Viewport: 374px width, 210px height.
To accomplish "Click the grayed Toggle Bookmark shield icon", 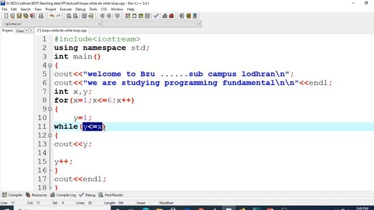I will (x=117, y=16).
